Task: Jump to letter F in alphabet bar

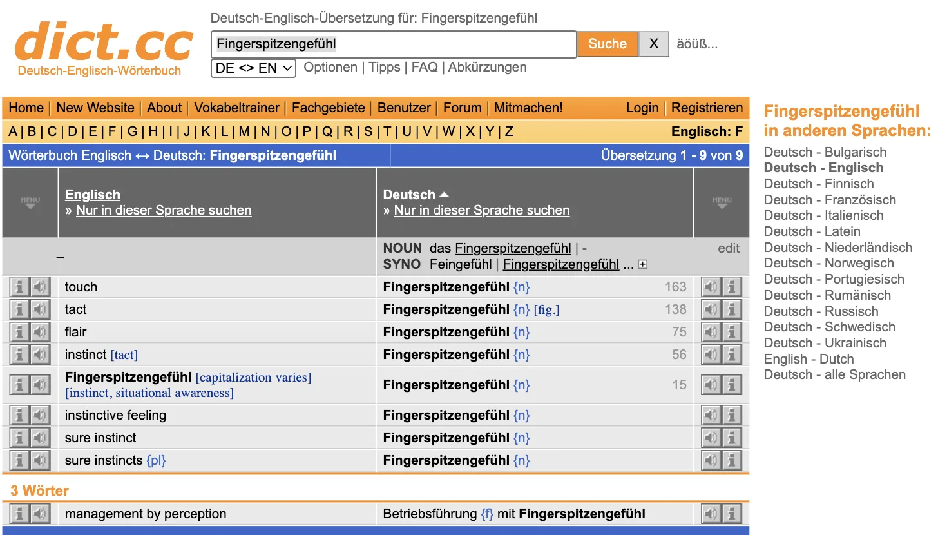Action: (112, 131)
